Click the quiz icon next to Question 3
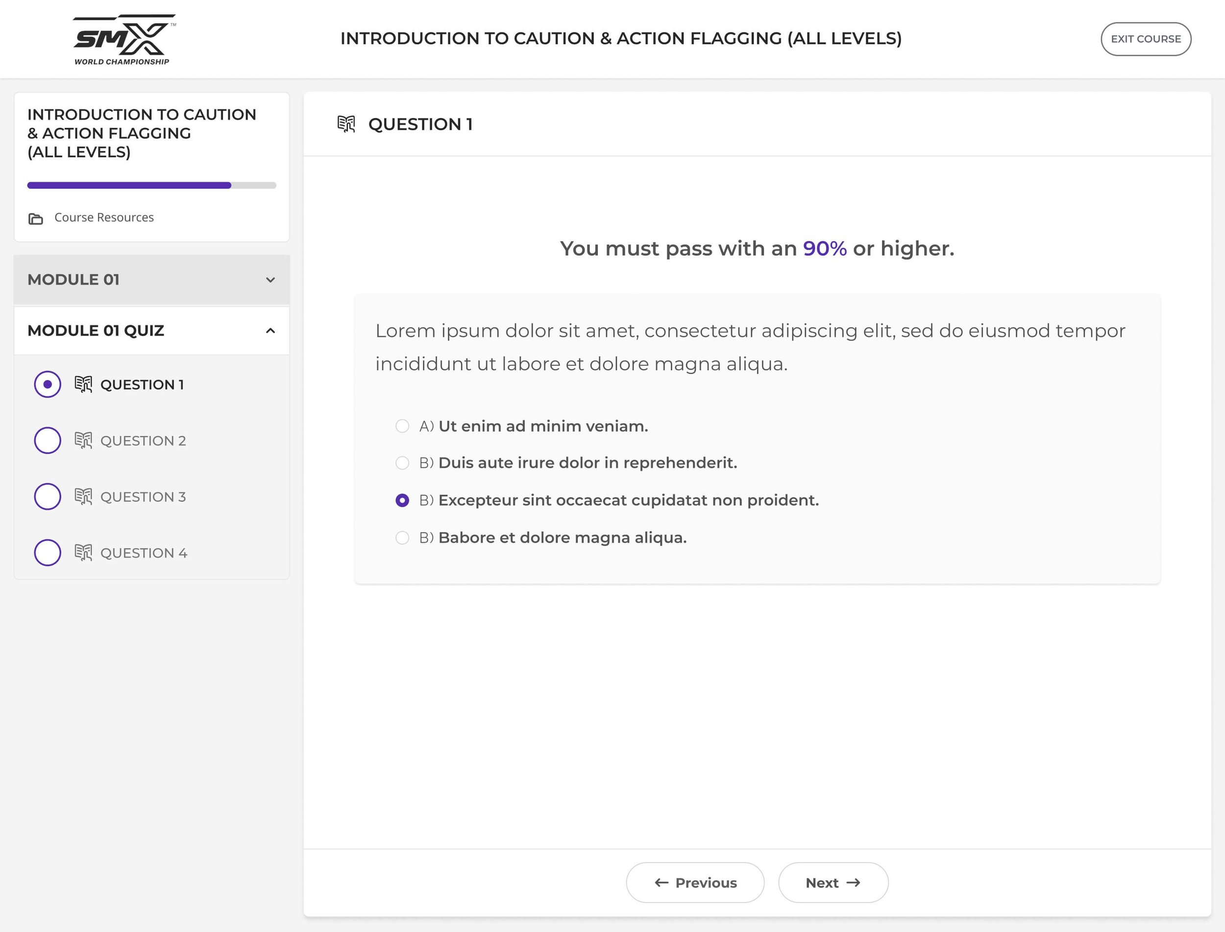 [x=83, y=497]
